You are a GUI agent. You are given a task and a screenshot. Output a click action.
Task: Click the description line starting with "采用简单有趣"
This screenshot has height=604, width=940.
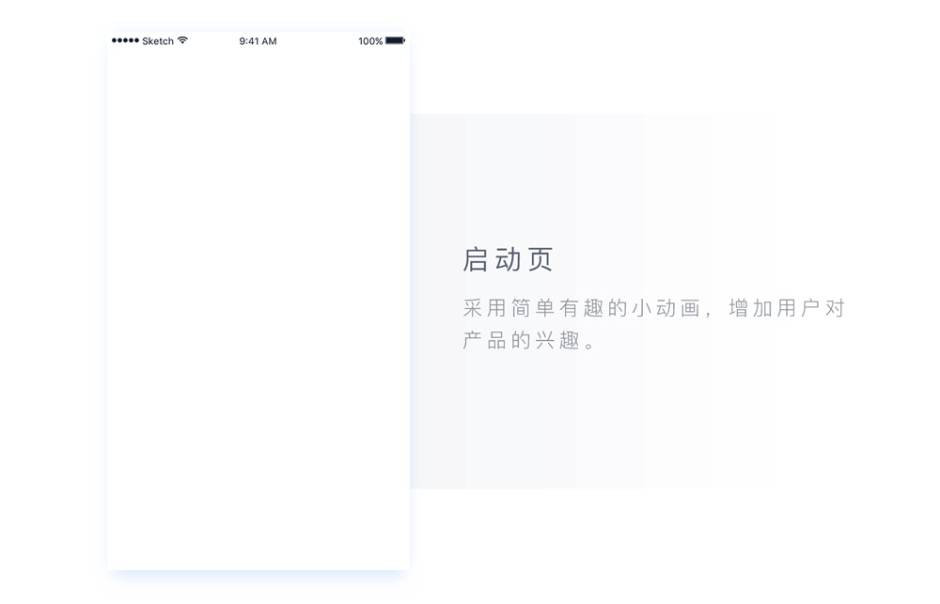(x=653, y=308)
